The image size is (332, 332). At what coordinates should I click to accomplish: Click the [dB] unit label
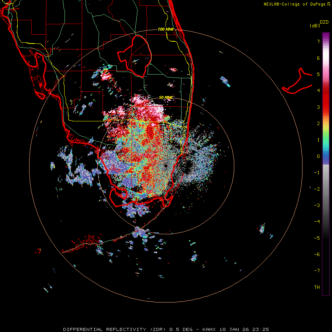tap(315, 25)
